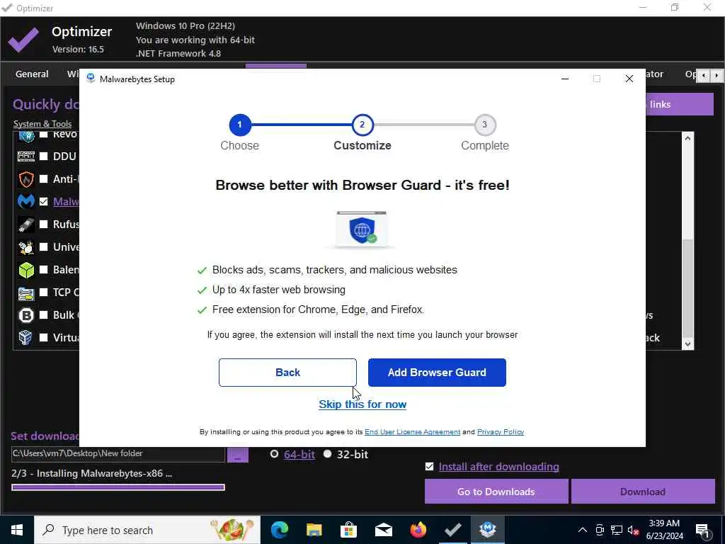725x544 pixels.
Task: Click the Revo item icon in Optimizer list
Action: 26,135
